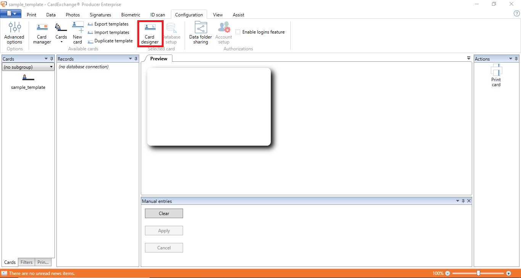Open the Actions panel options dropdown arrow
The width and height of the screenshot is (521, 278).
tap(511, 59)
